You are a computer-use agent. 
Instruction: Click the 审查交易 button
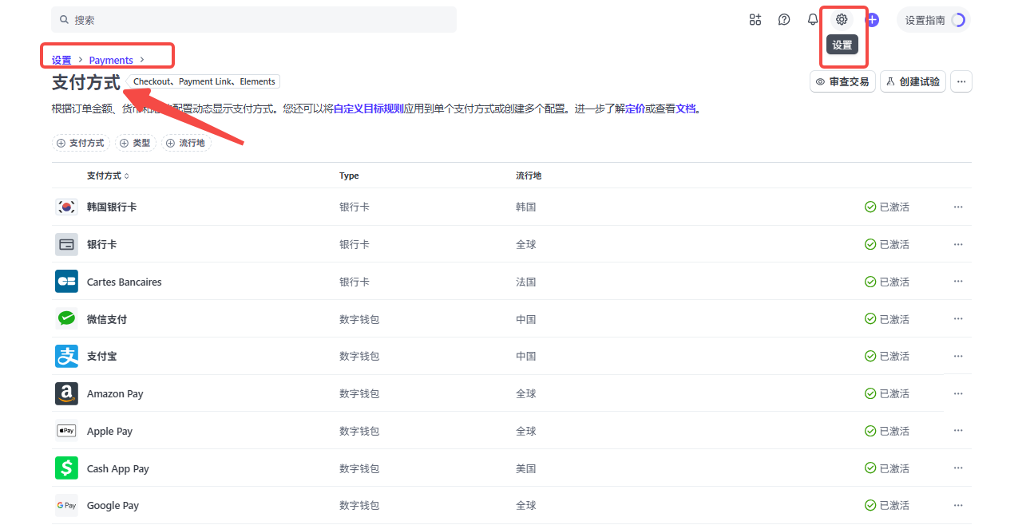(842, 81)
